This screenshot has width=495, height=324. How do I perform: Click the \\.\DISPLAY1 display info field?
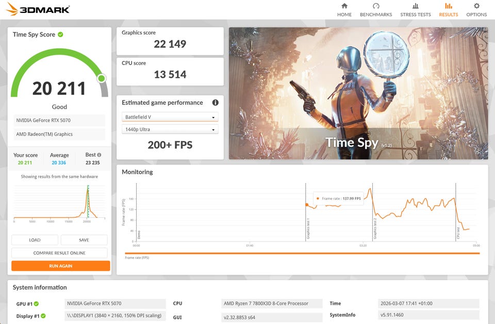pos(115,316)
